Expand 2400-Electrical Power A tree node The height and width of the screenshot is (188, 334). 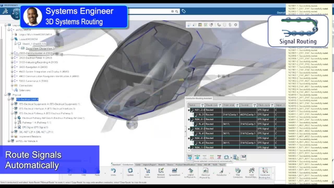tap(12, 58)
